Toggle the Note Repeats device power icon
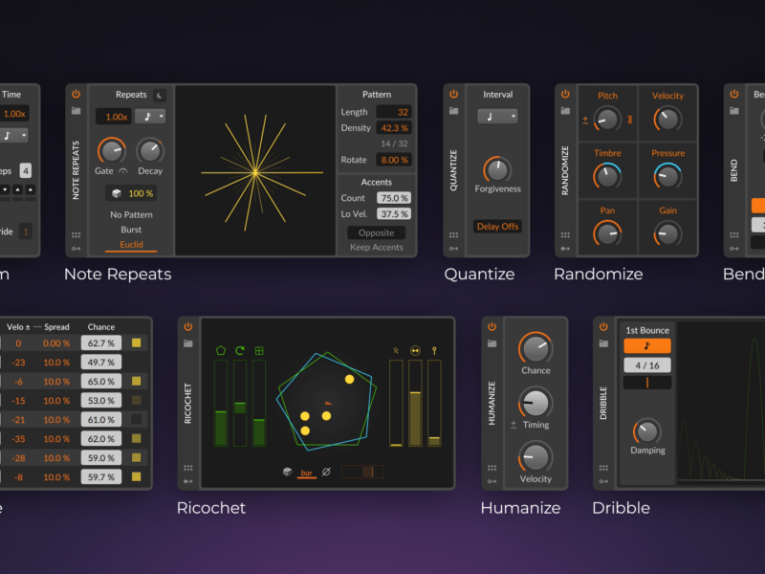 76,94
